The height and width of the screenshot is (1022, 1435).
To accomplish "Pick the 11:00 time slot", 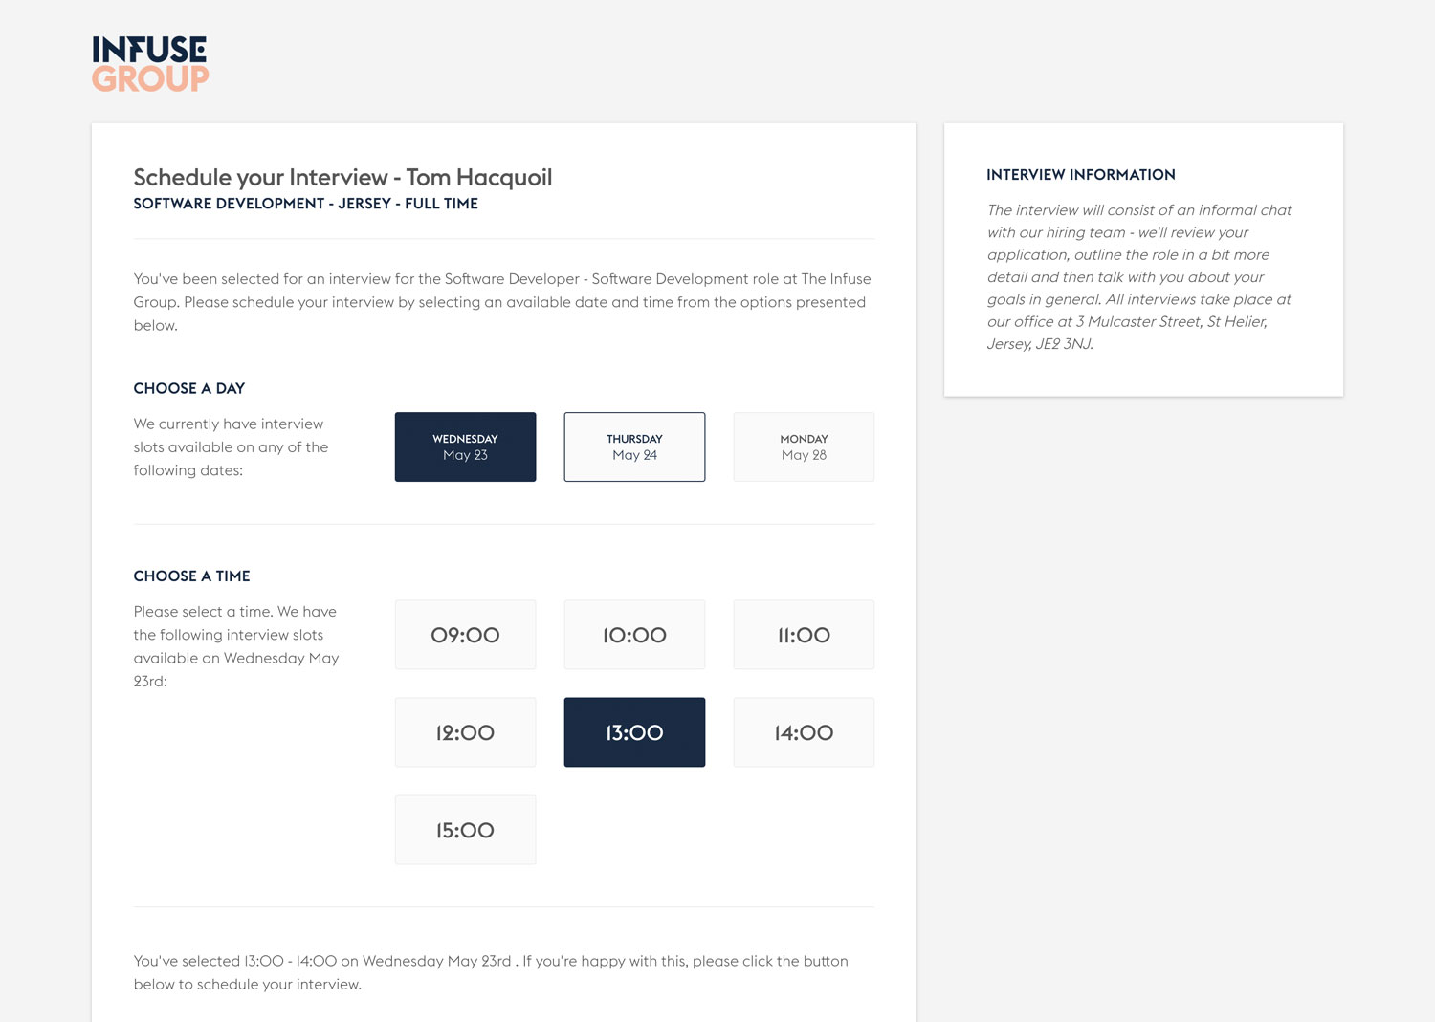I will tap(804, 635).
